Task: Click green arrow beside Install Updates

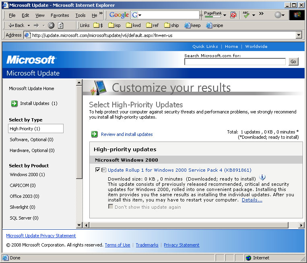Action: point(14,103)
